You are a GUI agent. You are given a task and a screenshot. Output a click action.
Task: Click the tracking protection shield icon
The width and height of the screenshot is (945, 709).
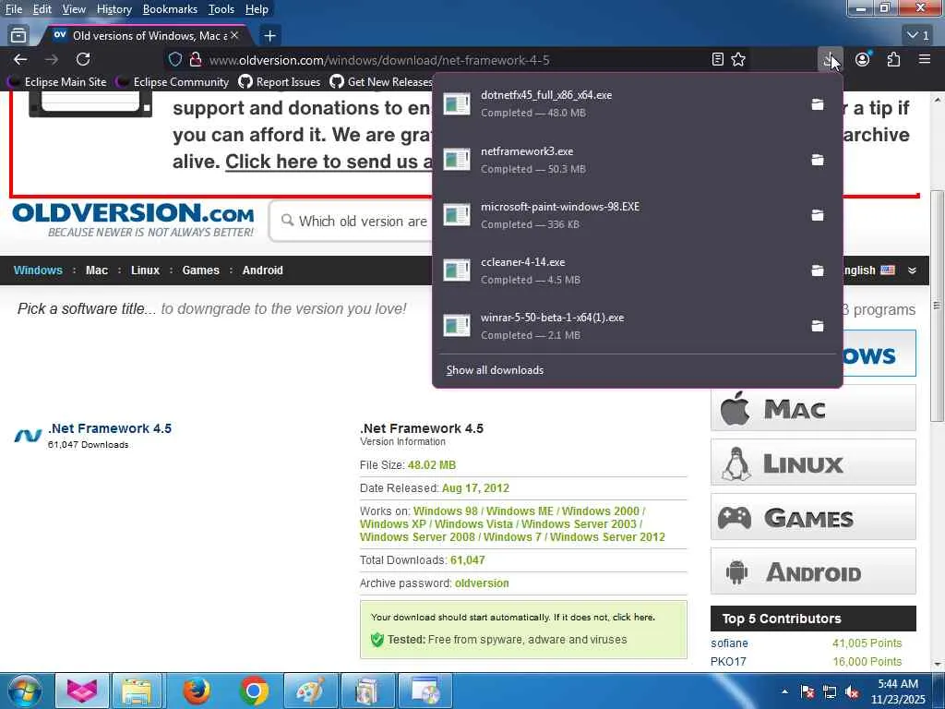pyautogui.click(x=174, y=59)
